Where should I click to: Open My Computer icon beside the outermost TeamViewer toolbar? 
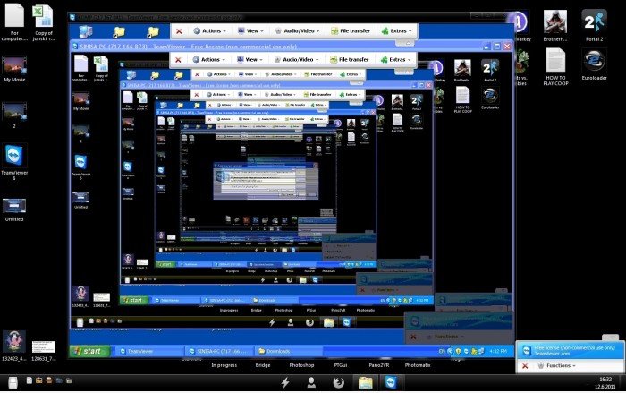click(x=86, y=31)
